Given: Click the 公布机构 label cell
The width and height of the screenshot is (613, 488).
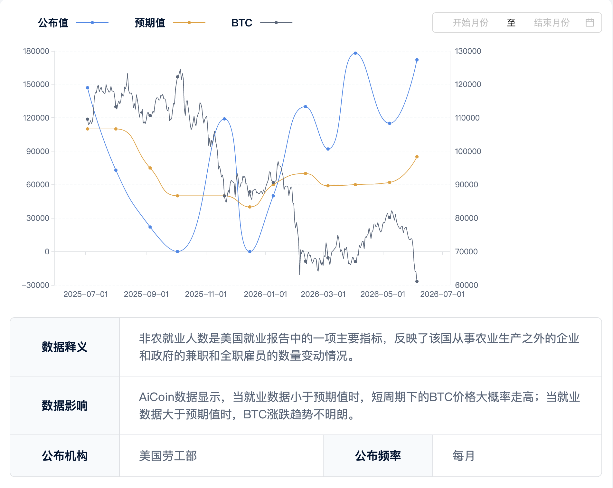Looking at the screenshot, I should pyautogui.click(x=65, y=456).
